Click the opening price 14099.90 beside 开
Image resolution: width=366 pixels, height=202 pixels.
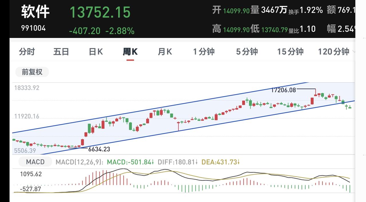point(236,11)
